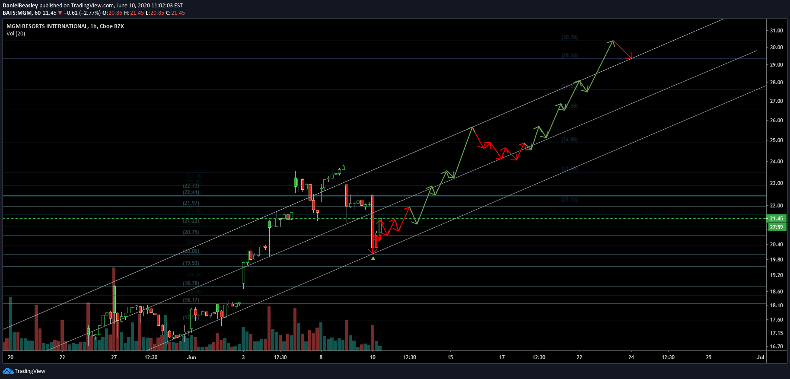Click the green triangle marker below the candle
790x379 pixels.
(x=373, y=258)
